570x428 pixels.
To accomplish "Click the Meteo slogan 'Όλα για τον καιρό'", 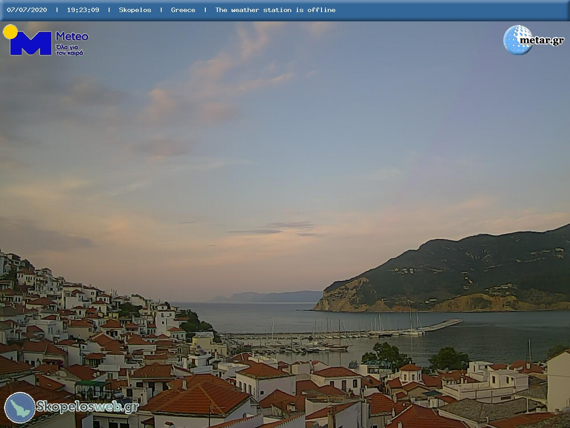I will [70, 50].
